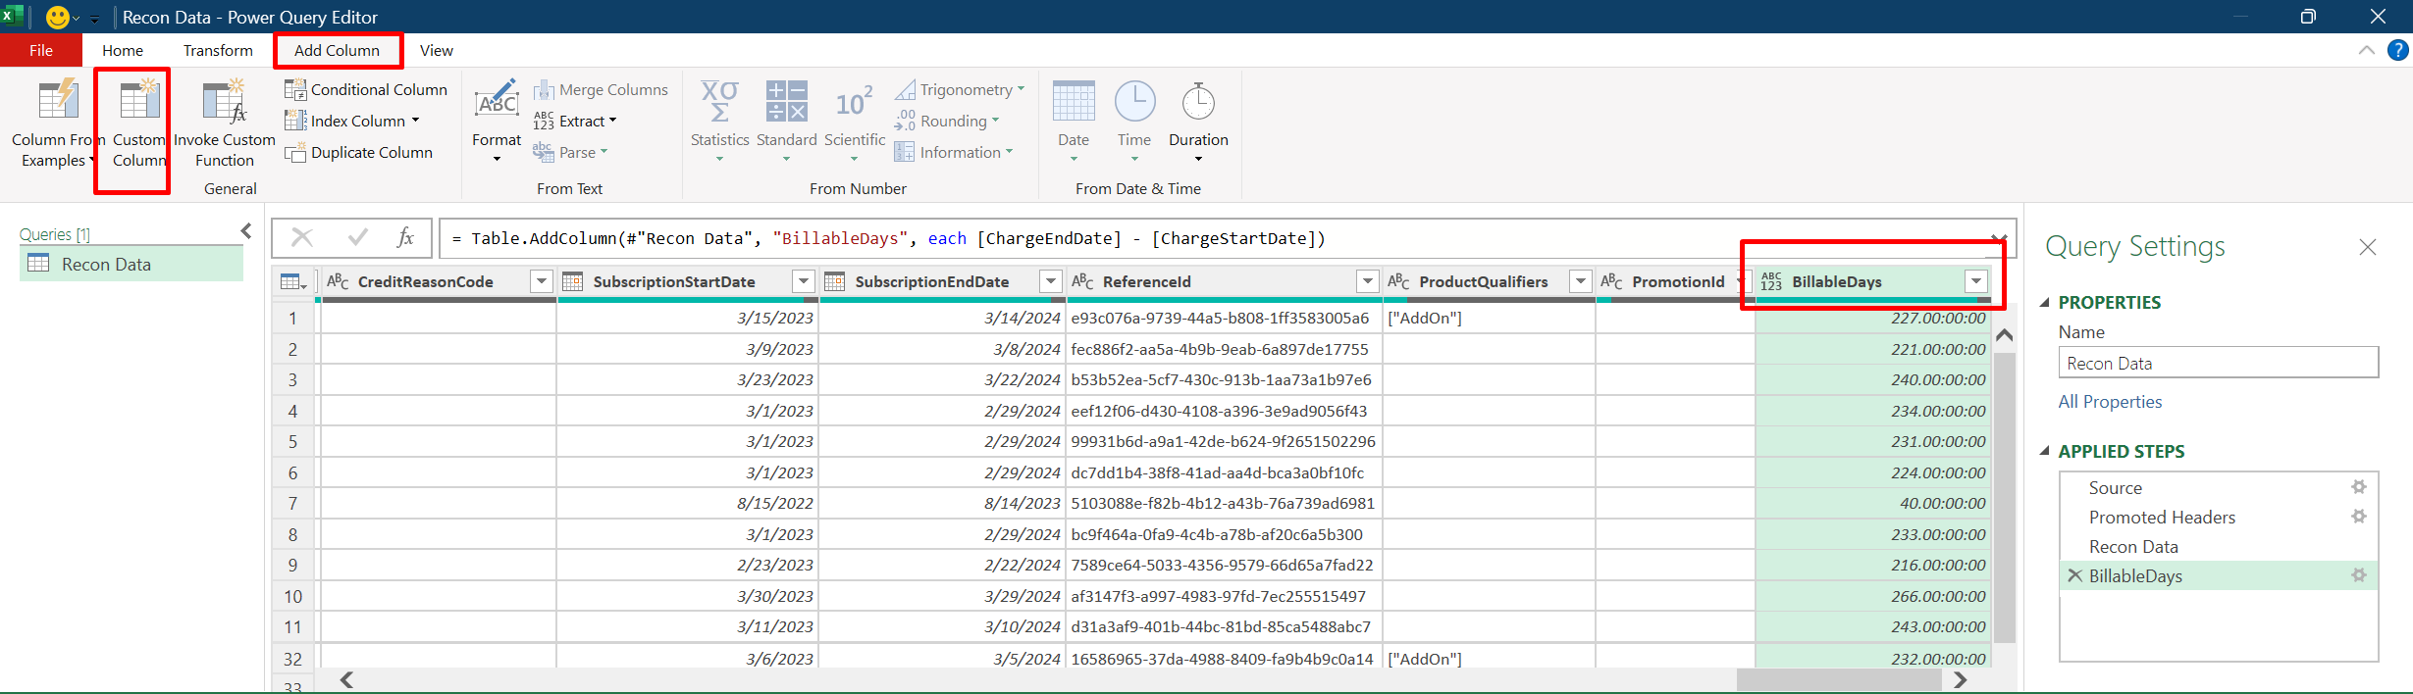Open the Statistics button
Image resolution: width=2413 pixels, height=694 pixels.
(719, 121)
